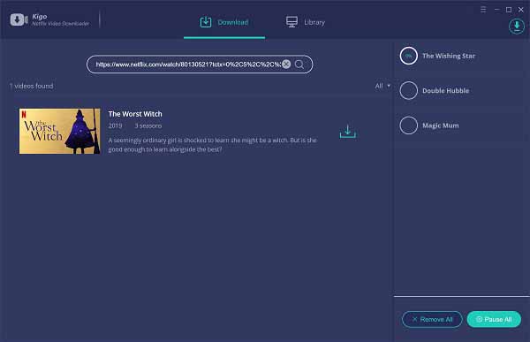
Task: Click the Remove All button
Action: (x=432, y=319)
